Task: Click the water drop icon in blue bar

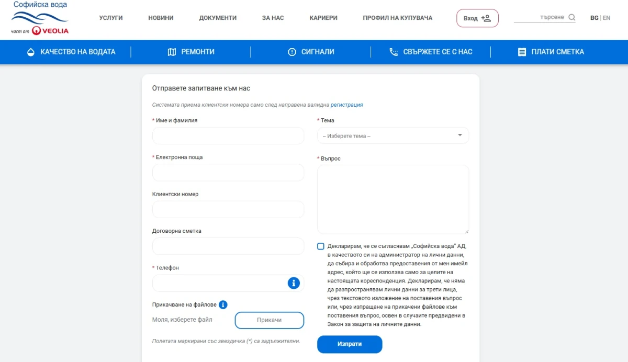Action: pyautogui.click(x=31, y=52)
